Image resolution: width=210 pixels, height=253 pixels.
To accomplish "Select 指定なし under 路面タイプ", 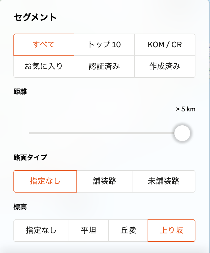I will click(x=45, y=181).
